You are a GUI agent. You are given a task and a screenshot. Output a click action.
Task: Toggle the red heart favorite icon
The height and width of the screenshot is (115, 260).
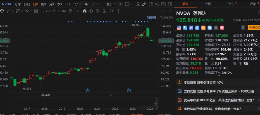(x=222, y=28)
